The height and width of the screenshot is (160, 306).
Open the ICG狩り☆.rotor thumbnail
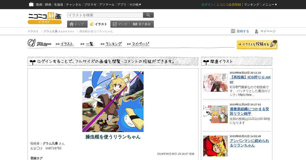pos(215,83)
